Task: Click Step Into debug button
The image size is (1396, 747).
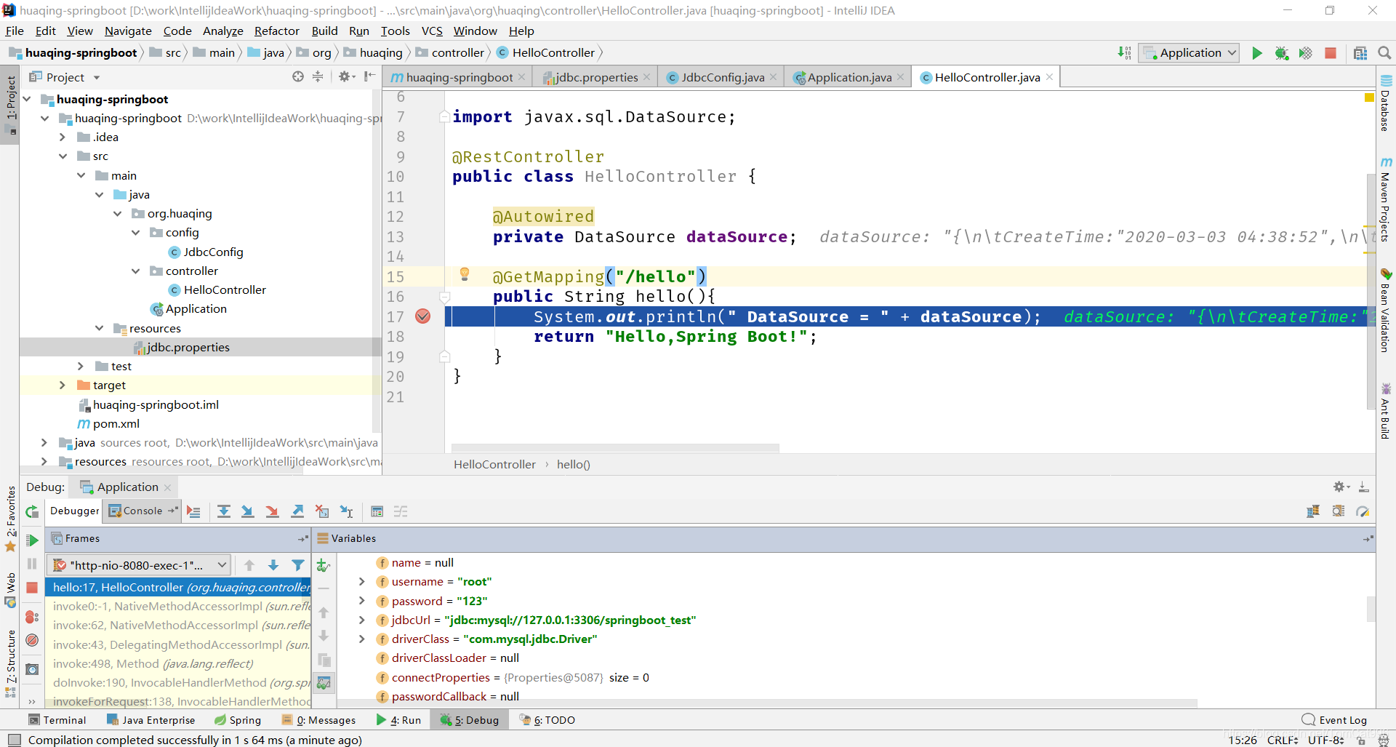Action: tap(248, 511)
